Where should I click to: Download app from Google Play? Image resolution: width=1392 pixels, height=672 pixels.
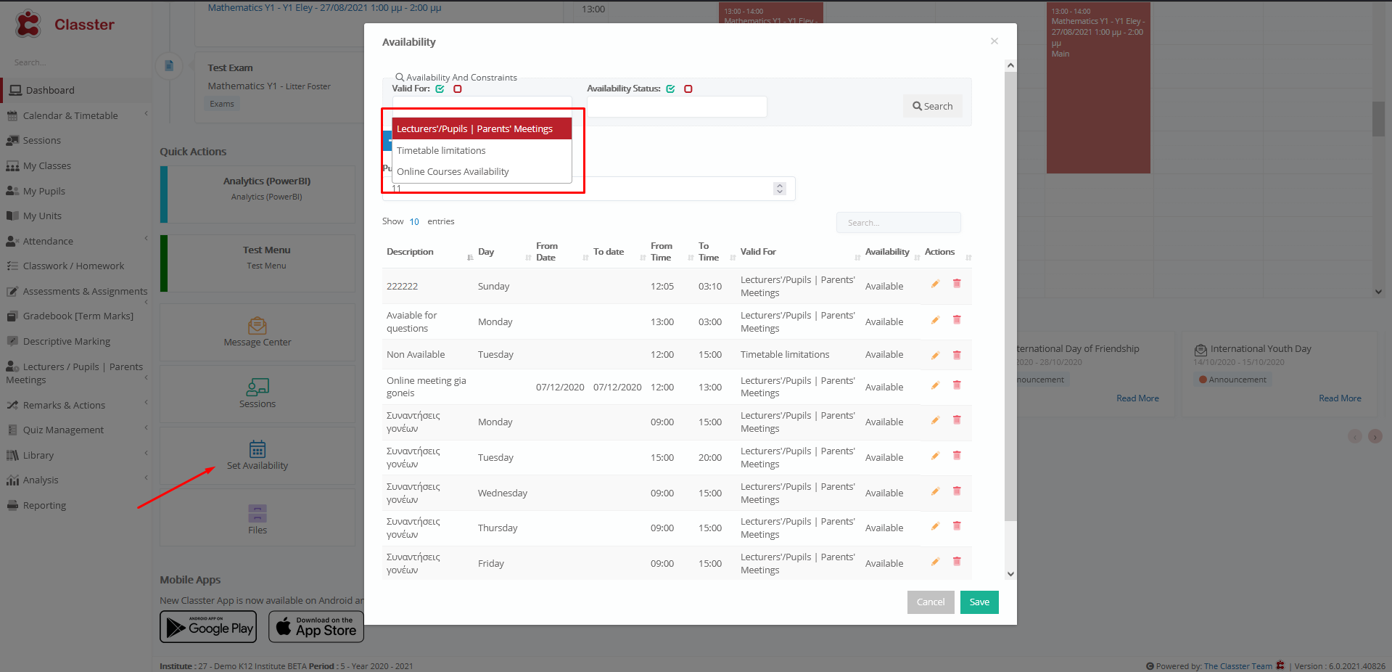click(208, 626)
